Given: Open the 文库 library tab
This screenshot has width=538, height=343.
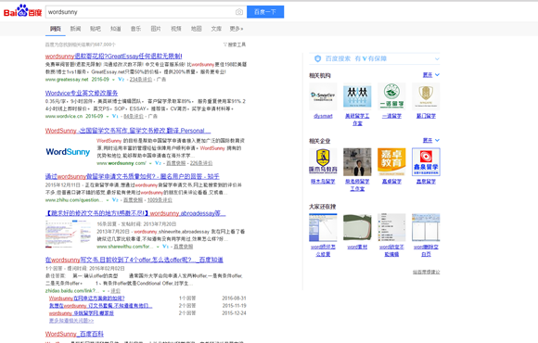Looking at the screenshot, I should (216, 29).
